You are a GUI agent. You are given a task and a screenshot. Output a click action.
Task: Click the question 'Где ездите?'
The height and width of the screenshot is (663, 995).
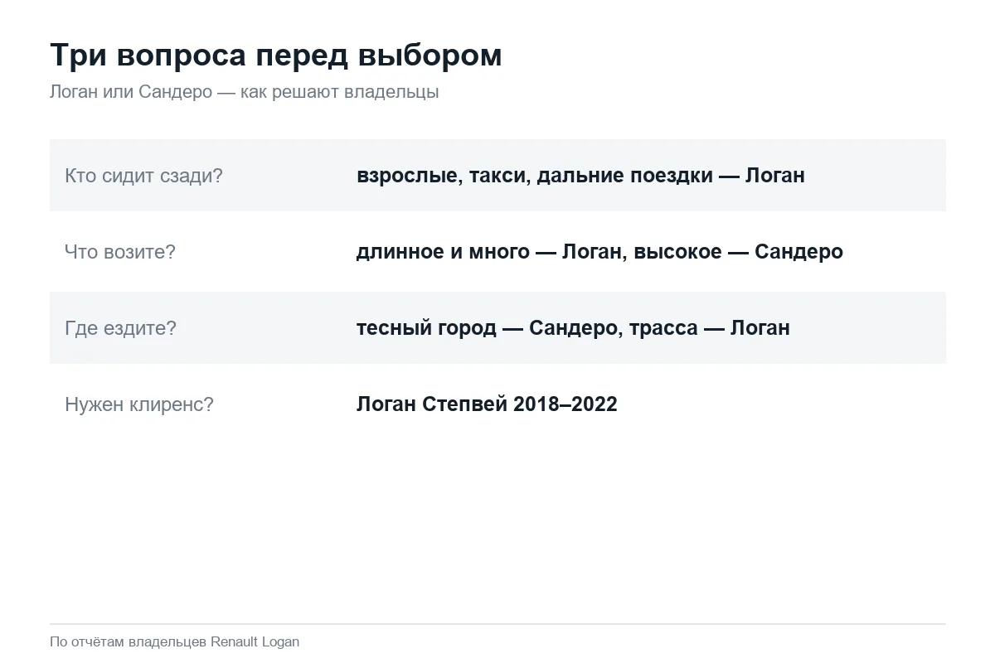(120, 328)
